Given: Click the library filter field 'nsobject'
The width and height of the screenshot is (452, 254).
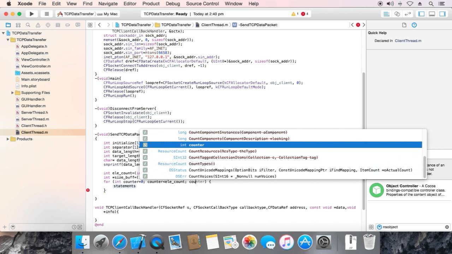Looking at the screenshot, I should point(412,227).
